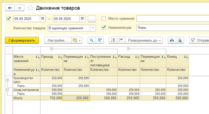Click the end date input field

66,19
